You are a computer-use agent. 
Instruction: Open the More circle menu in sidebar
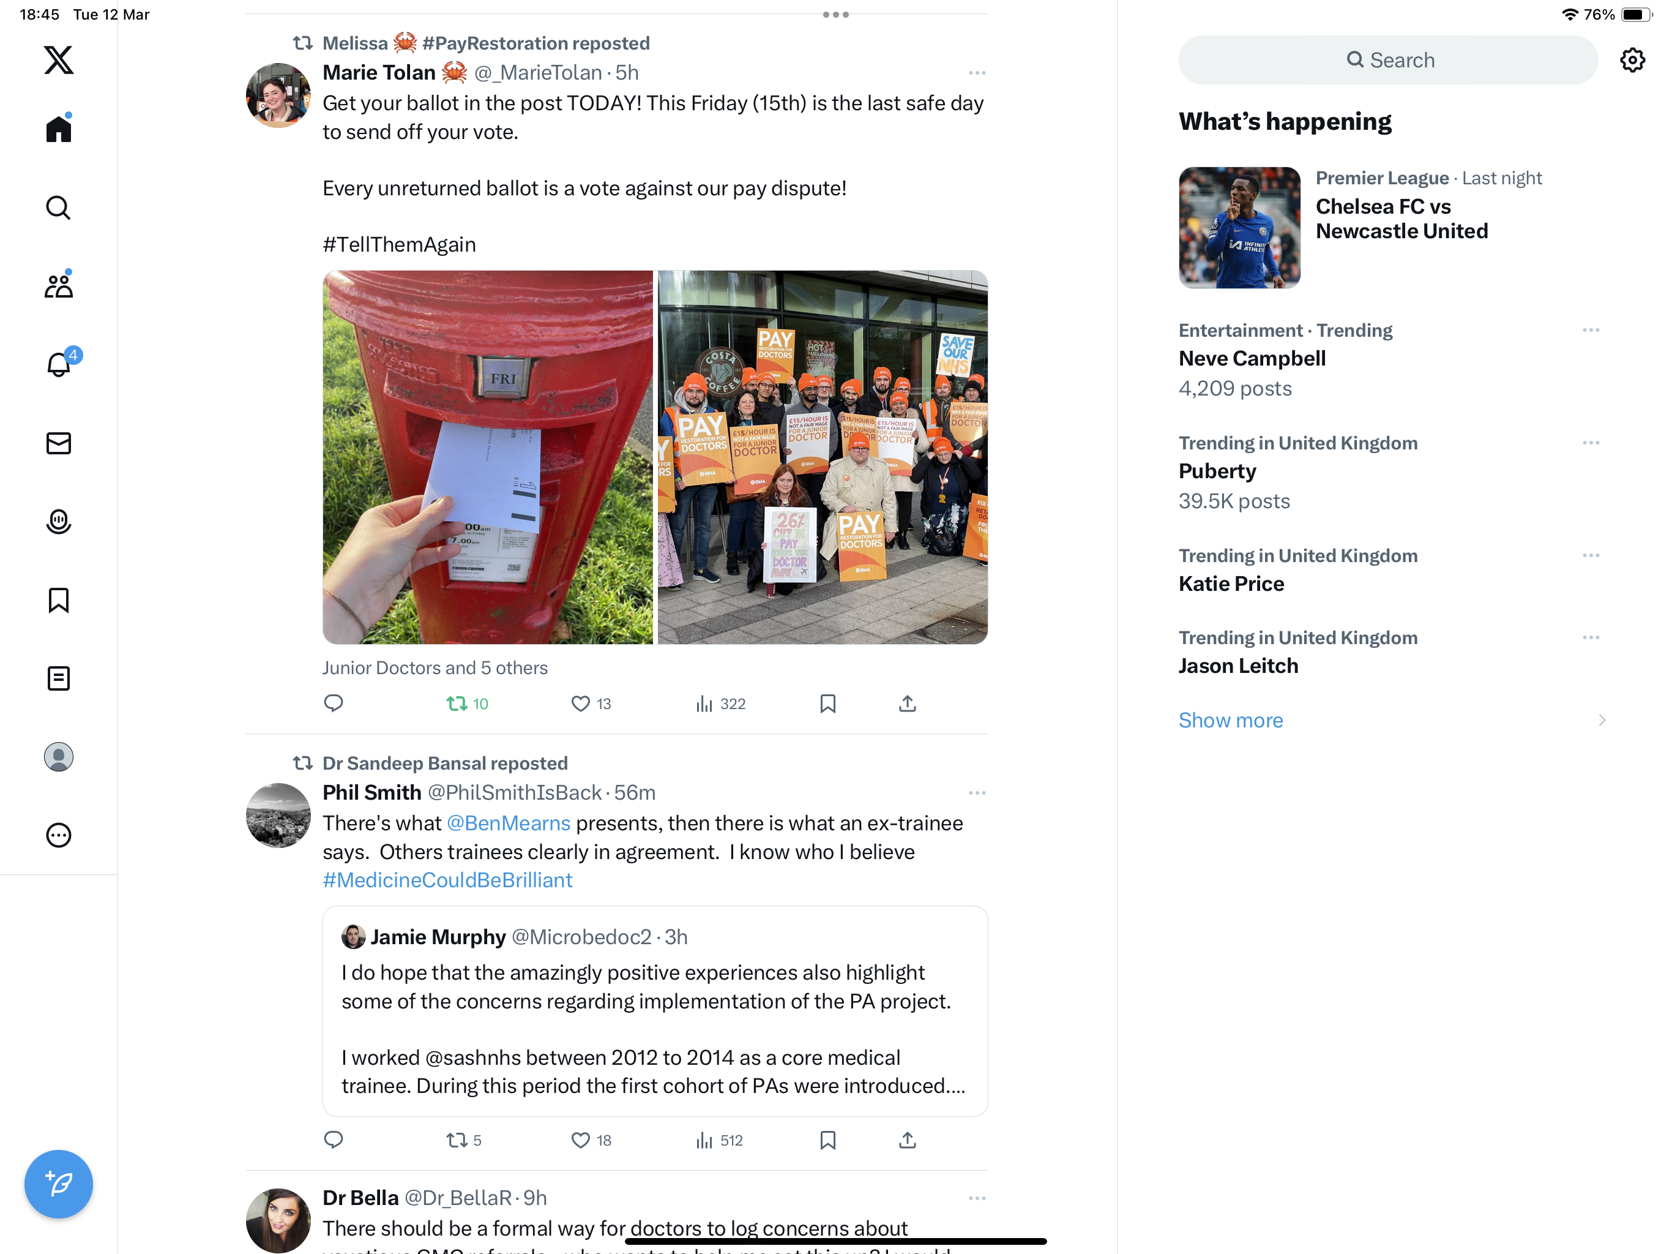pyautogui.click(x=59, y=835)
